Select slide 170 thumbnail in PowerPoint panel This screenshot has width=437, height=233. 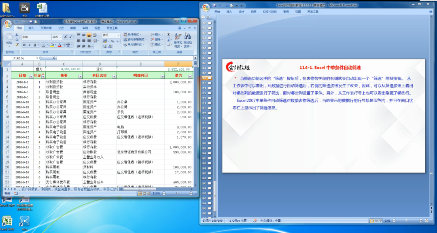[x=210, y=83]
